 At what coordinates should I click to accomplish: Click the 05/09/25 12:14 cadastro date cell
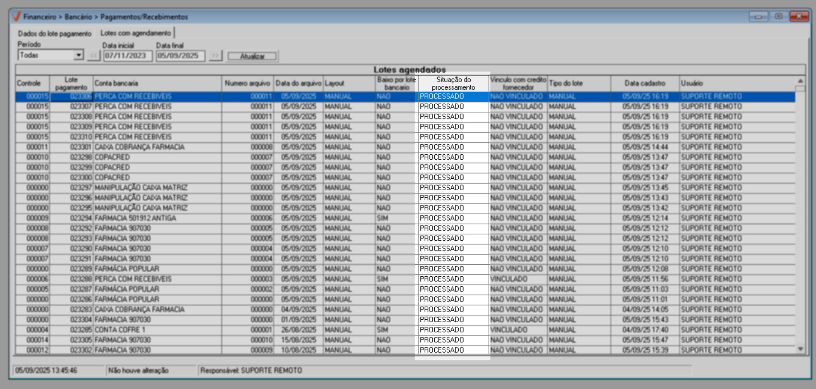[x=645, y=218]
